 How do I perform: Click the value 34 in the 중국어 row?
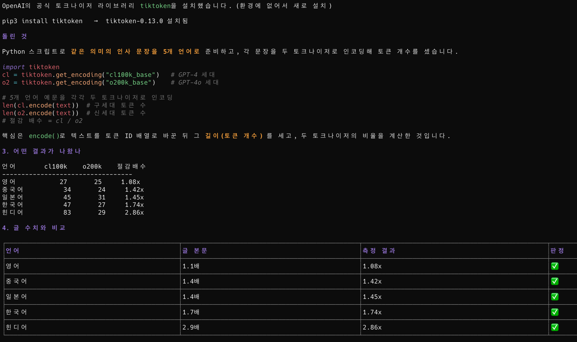pyautogui.click(x=67, y=190)
